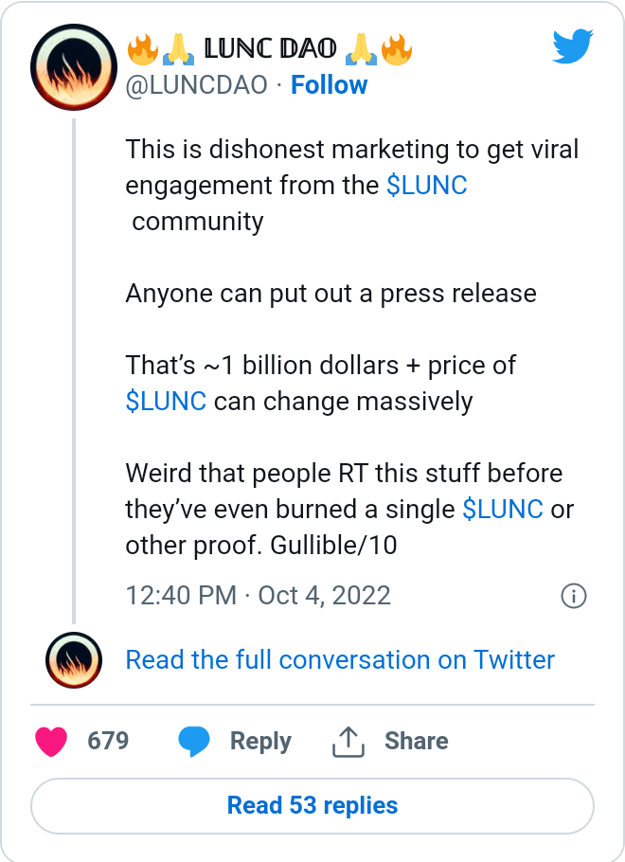Click the 679 likes count
The height and width of the screenshot is (862, 625).
[108, 741]
